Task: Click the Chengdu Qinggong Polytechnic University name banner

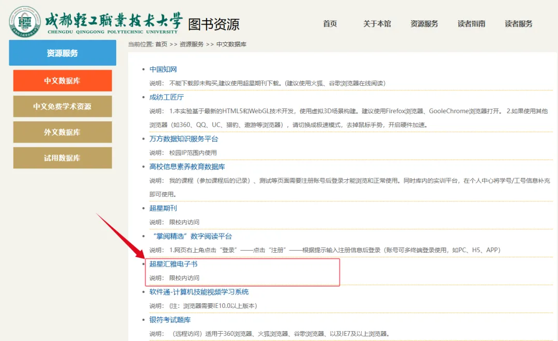Action: point(114,23)
